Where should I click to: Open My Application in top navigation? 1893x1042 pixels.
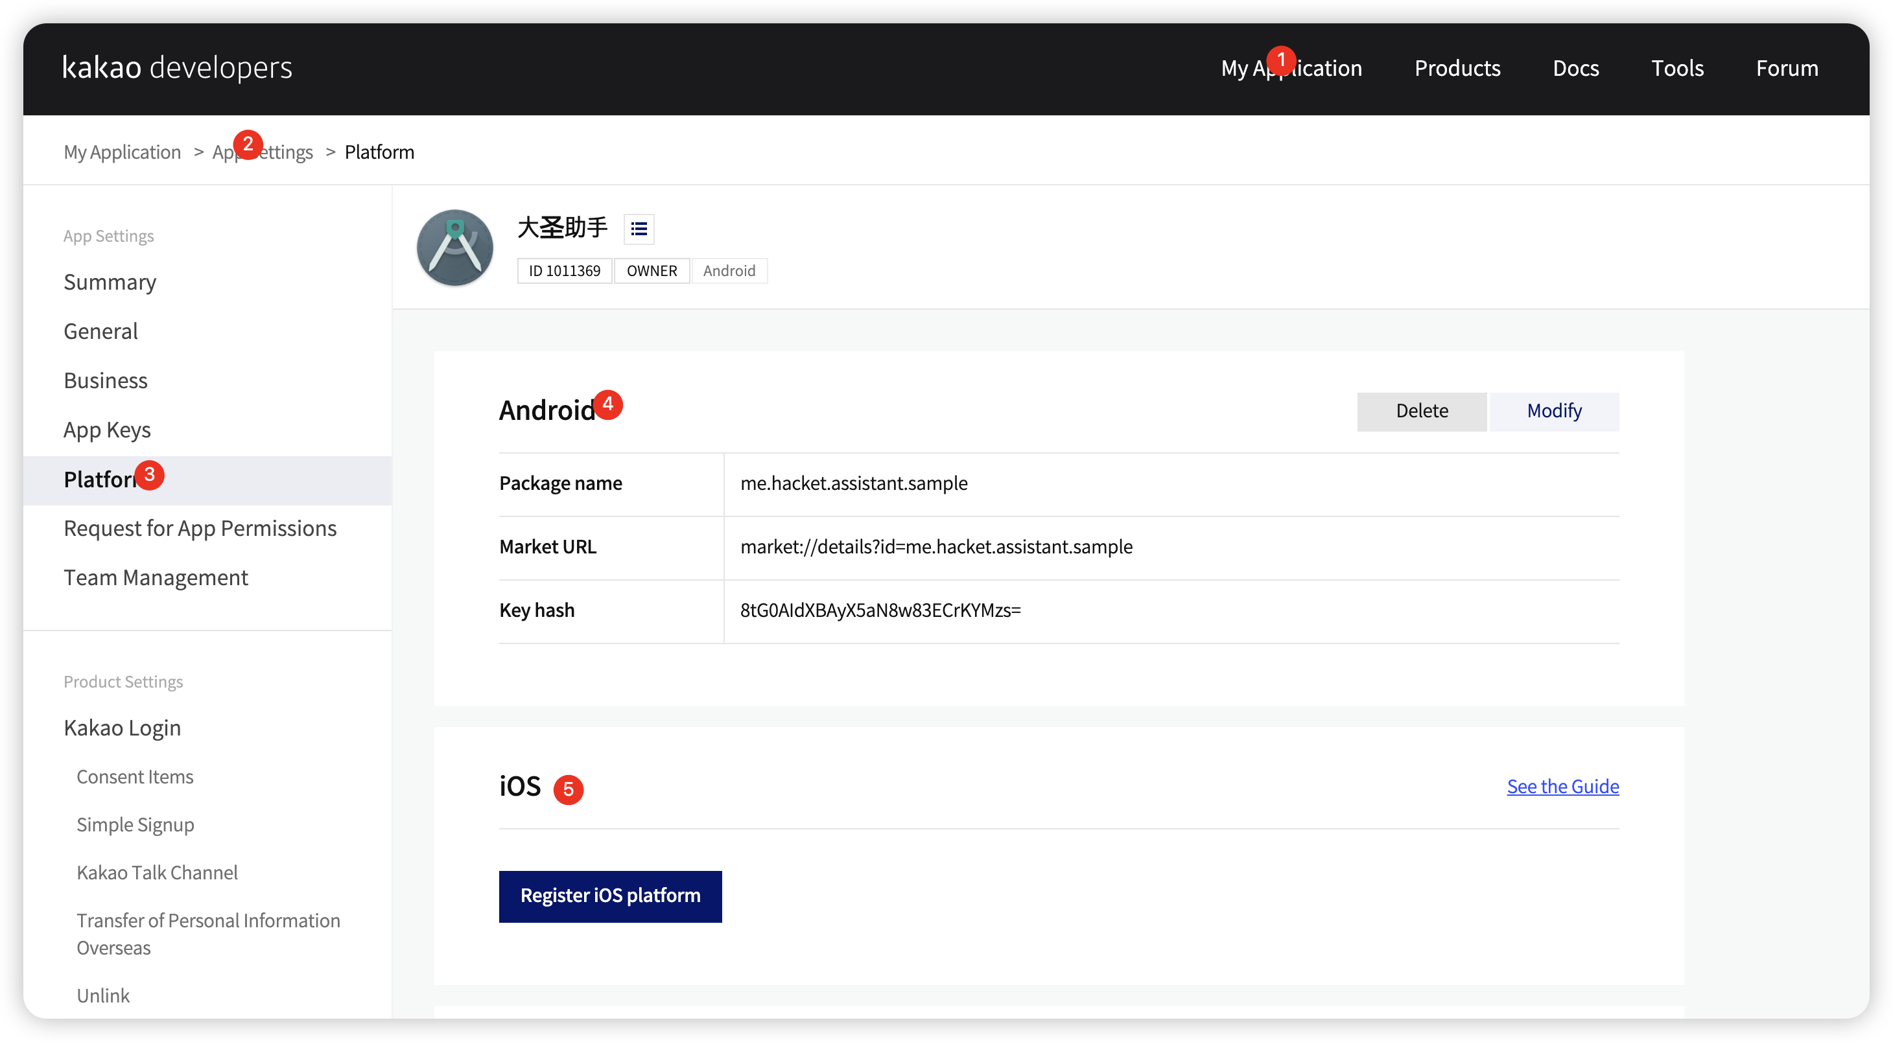coord(1291,68)
